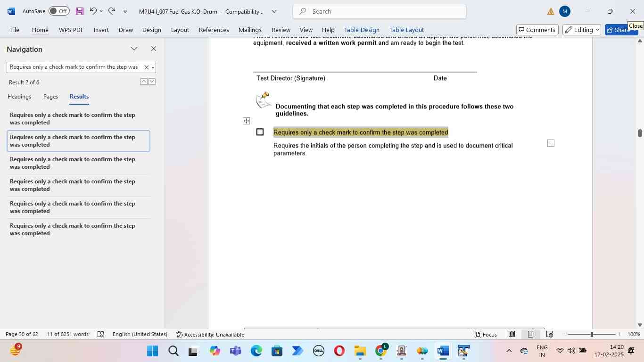644x362 pixels.
Task: Click the scrollbar down arrow
Action: 640,325
